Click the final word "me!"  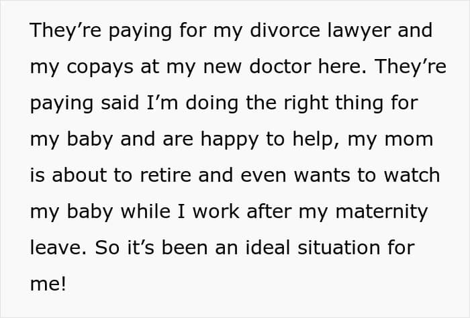coord(48,284)
